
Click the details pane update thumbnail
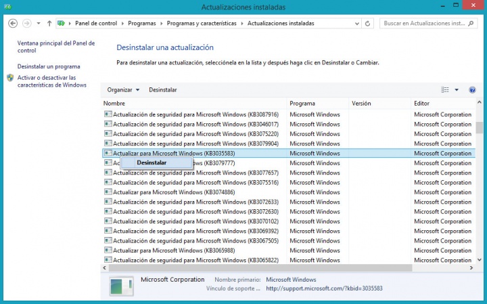(x=122, y=286)
